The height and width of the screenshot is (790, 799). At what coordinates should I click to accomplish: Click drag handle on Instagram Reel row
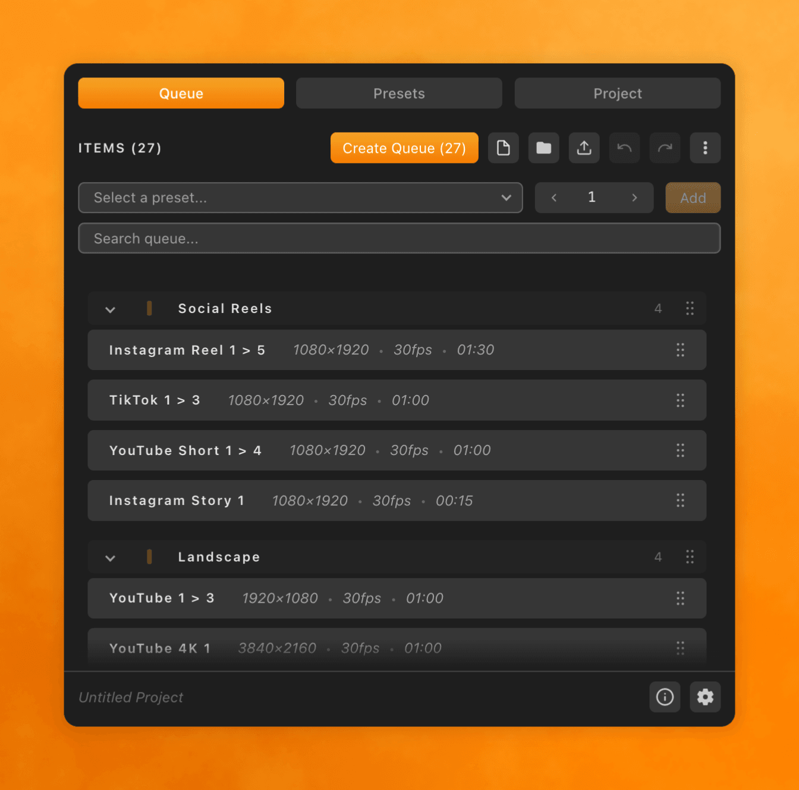tap(680, 350)
